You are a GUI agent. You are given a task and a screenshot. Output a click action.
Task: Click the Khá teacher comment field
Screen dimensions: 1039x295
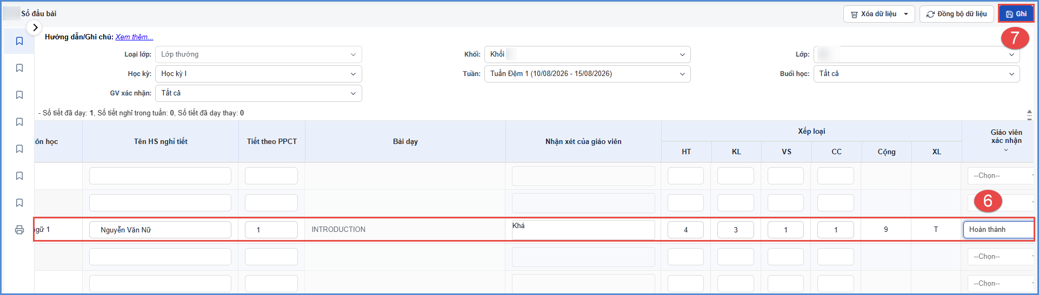point(583,230)
